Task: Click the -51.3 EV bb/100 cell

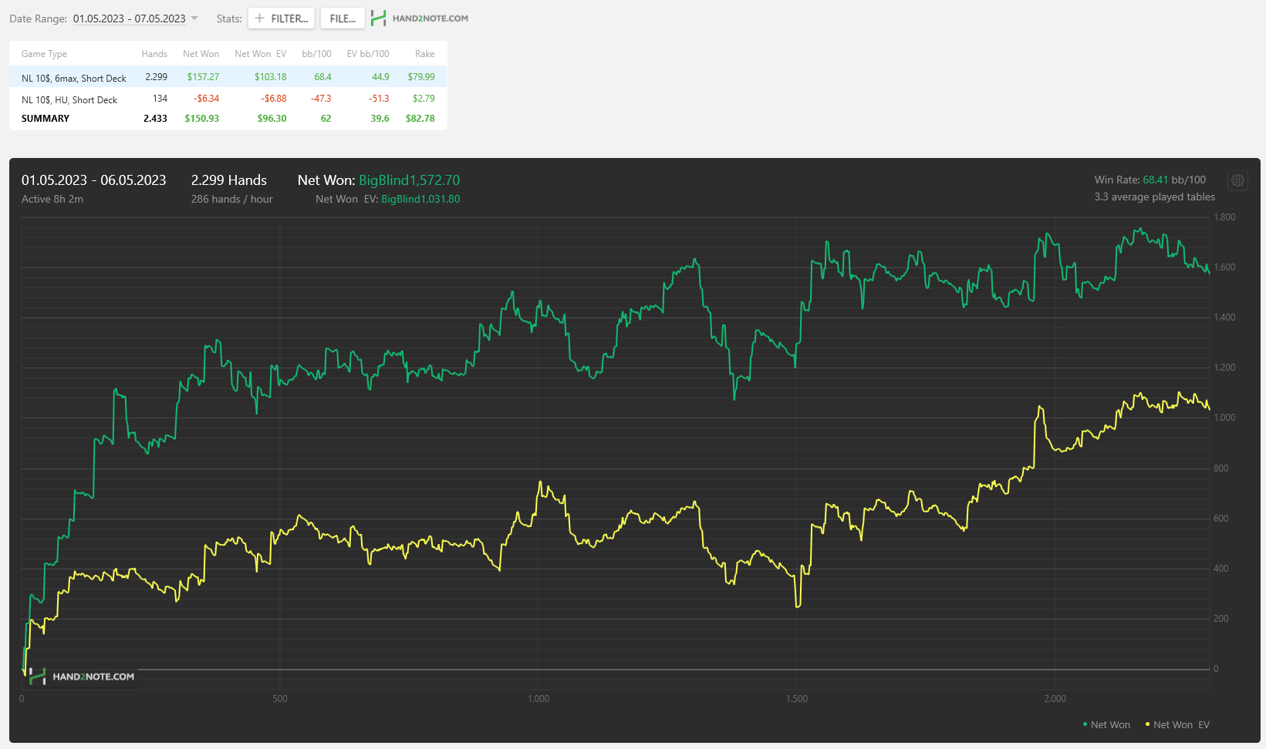Action: (379, 99)
